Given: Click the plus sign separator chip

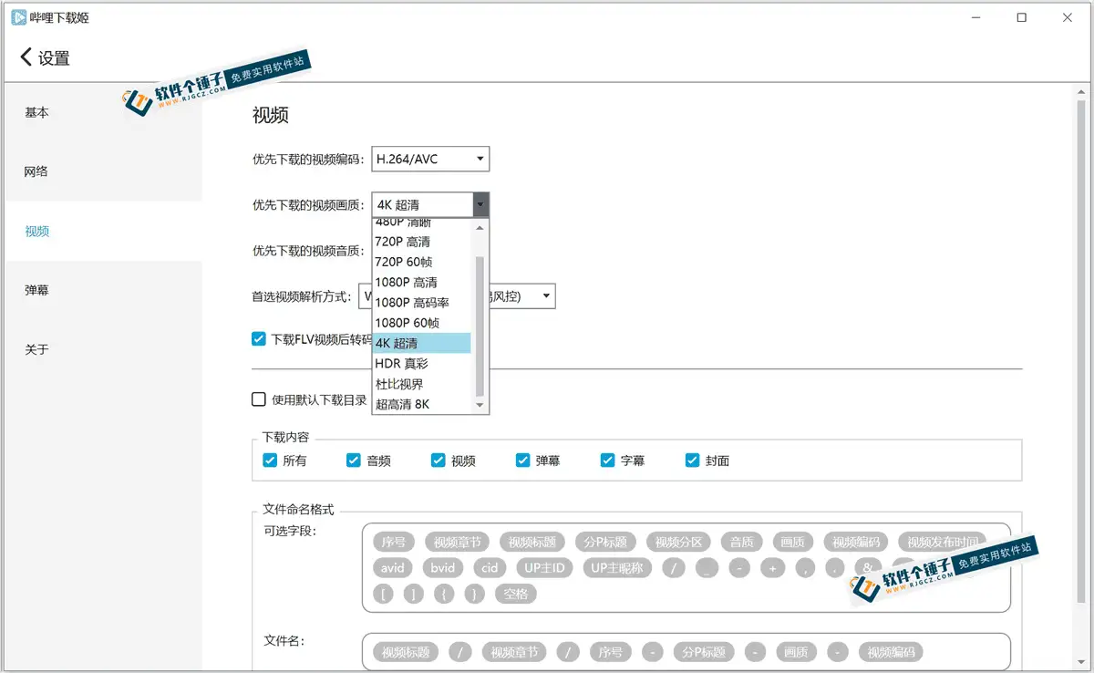Looking at the screenshot, I should 773,567.
